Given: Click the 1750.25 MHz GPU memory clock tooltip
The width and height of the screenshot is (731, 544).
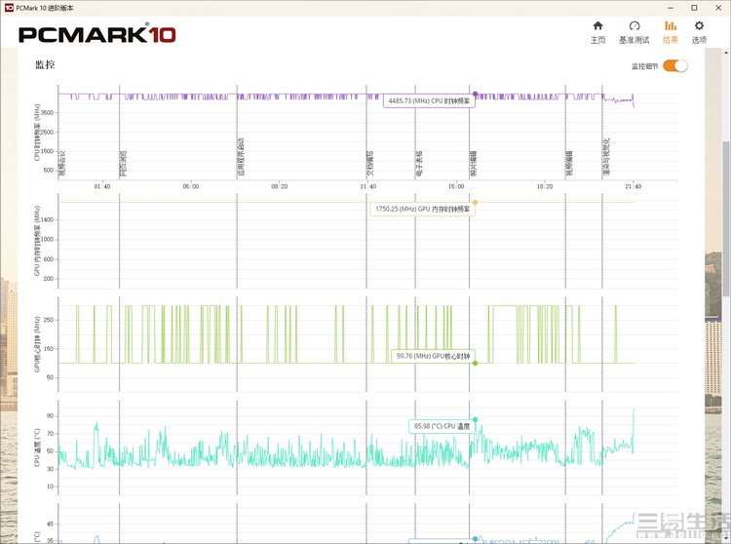Looking at the screenshot, I should [421, 209].
